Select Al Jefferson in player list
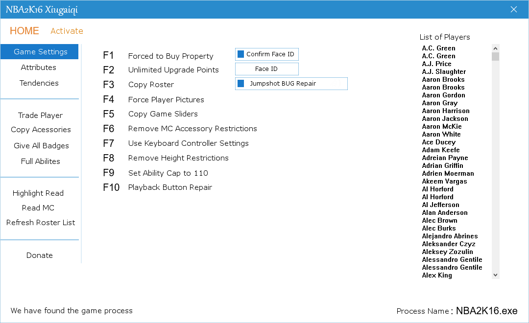529x323 pixels. pyautogui.click(x=440, y=205)
